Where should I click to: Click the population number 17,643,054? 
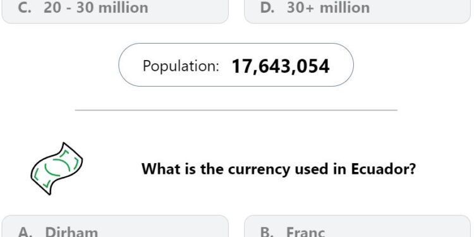point(280,66)
